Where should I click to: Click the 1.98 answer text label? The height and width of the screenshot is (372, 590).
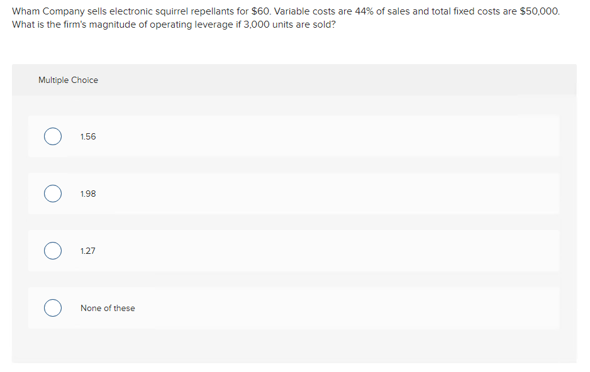87,194
